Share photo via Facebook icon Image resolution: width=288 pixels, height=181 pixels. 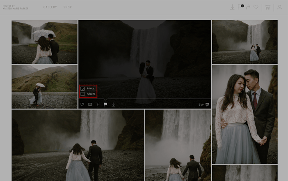(98, 104)
